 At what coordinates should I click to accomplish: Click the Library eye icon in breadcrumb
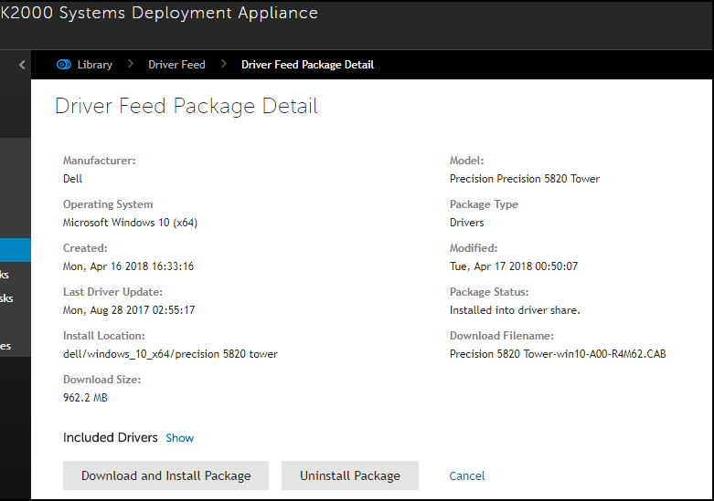[x=63, y=65]
